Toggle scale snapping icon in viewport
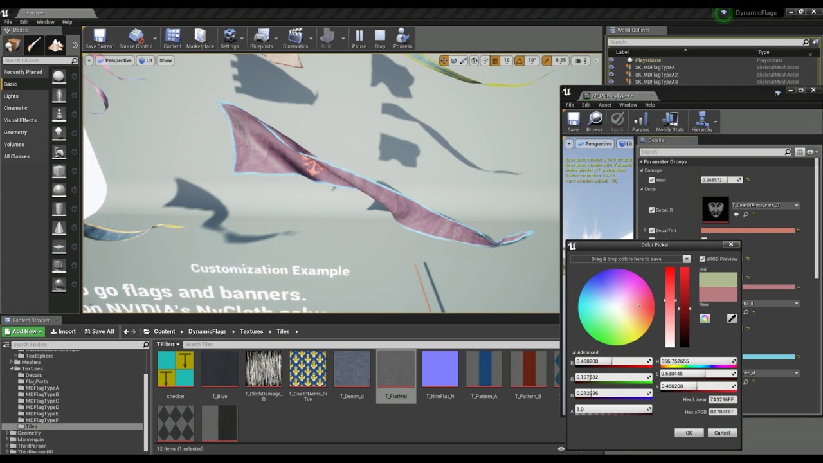Screen dimensions: 823x463 point(547,60)
